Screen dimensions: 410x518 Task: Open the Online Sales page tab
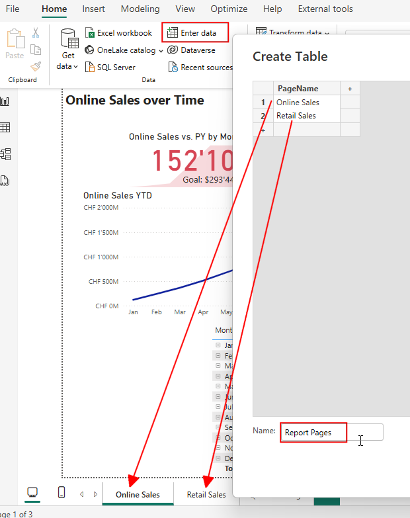coord(138,495)
